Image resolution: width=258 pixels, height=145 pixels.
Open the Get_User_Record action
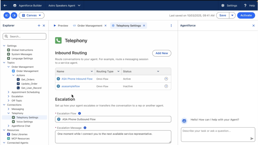[31, 88]
